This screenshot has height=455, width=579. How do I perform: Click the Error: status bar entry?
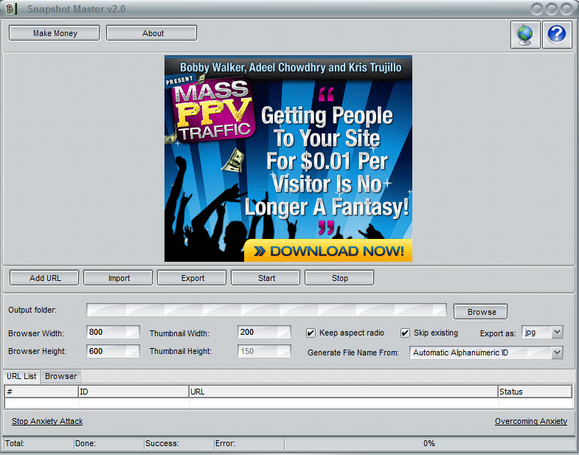[x=249, y=443]
